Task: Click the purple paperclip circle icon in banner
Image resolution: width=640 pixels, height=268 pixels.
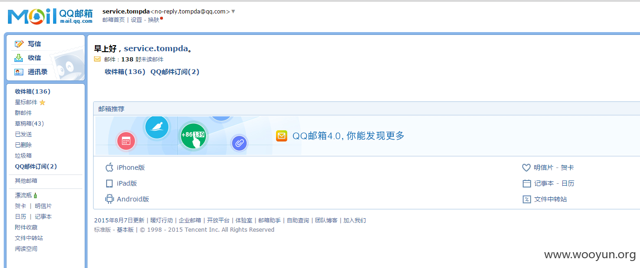Action: tap(239, 143)
